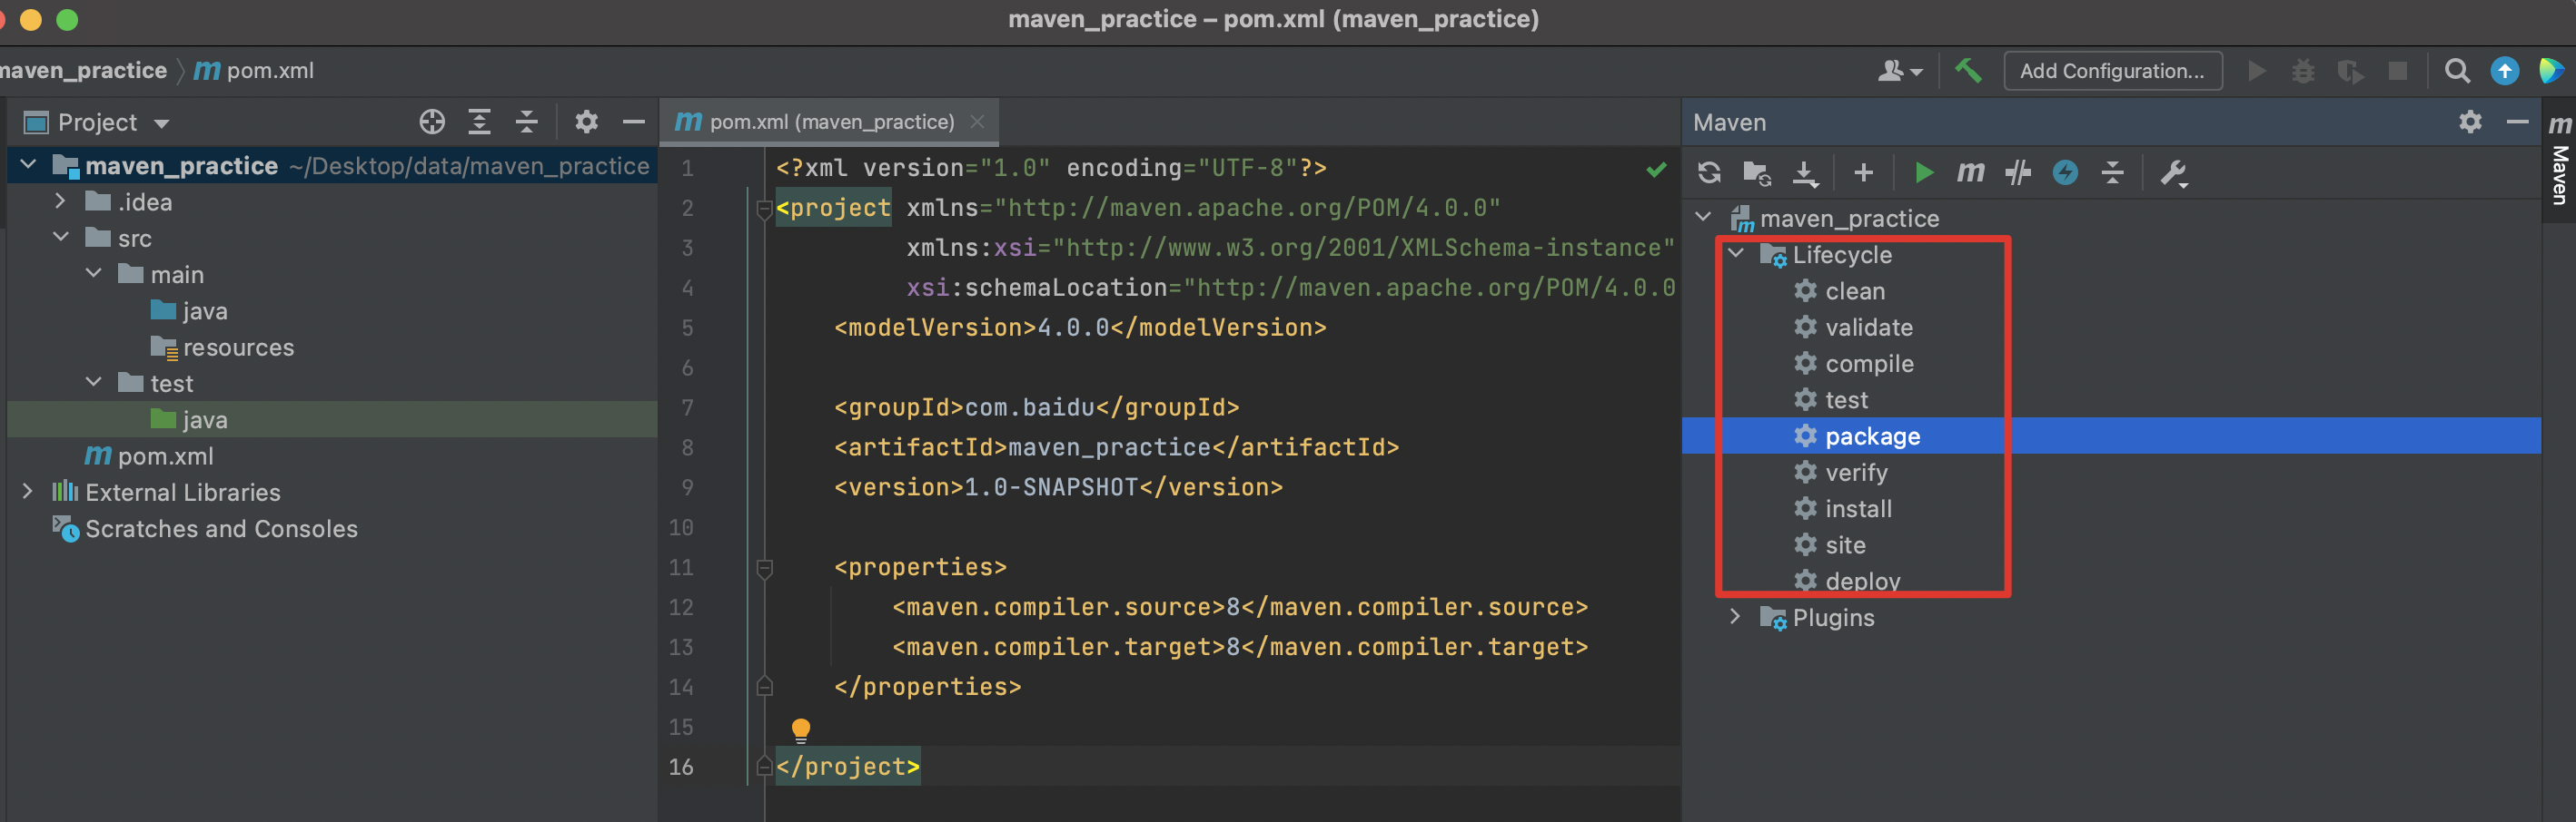Hide the Maven tool window
Viewport: 2576px width, 822px height.
2517,122
